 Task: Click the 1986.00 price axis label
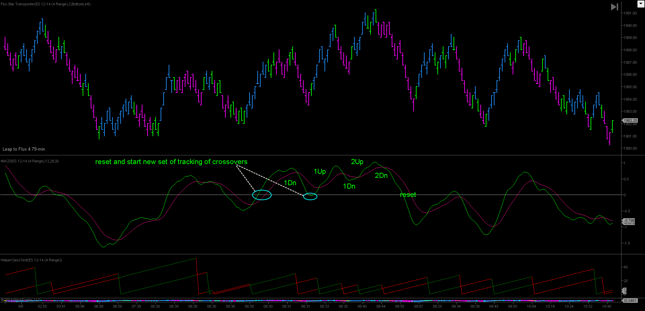click(631, 74)
